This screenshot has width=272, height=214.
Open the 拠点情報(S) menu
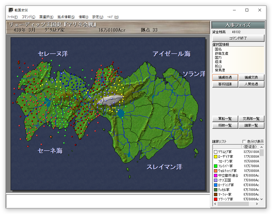point(66,17)
